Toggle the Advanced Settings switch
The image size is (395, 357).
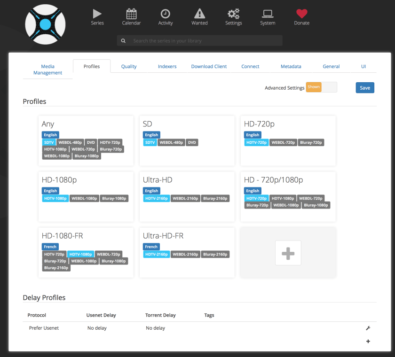pos(321,87)
